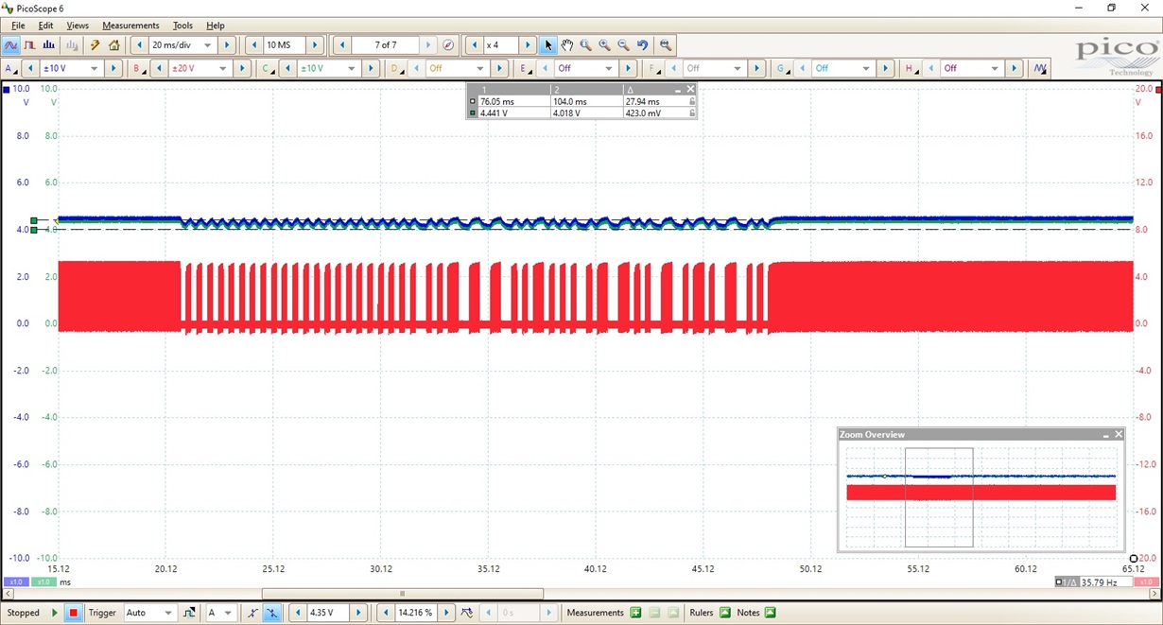Image resolution: width=1163 pixels, height=625 pixels.
Task: Click the Zoom-in magnifier tool
Action: click(605, 44)
